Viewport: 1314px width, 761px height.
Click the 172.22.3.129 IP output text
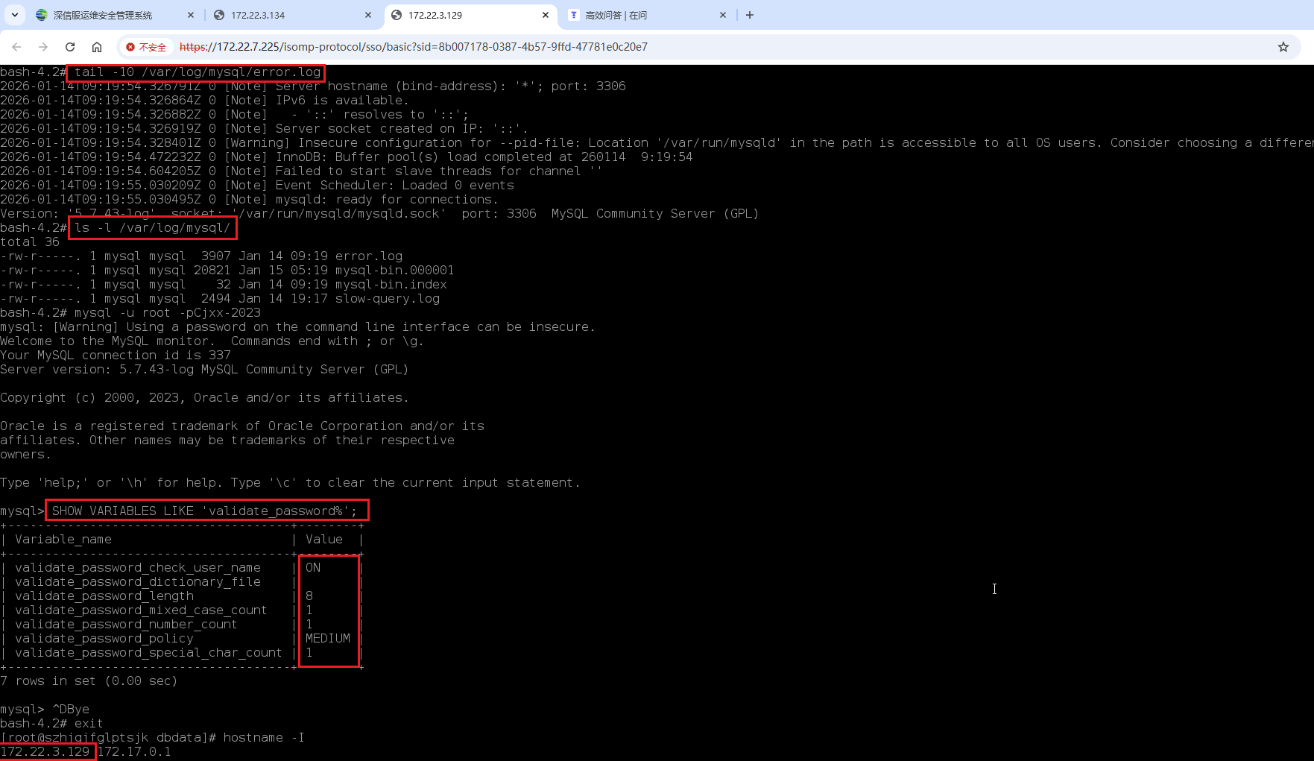[x=45, y=751]
